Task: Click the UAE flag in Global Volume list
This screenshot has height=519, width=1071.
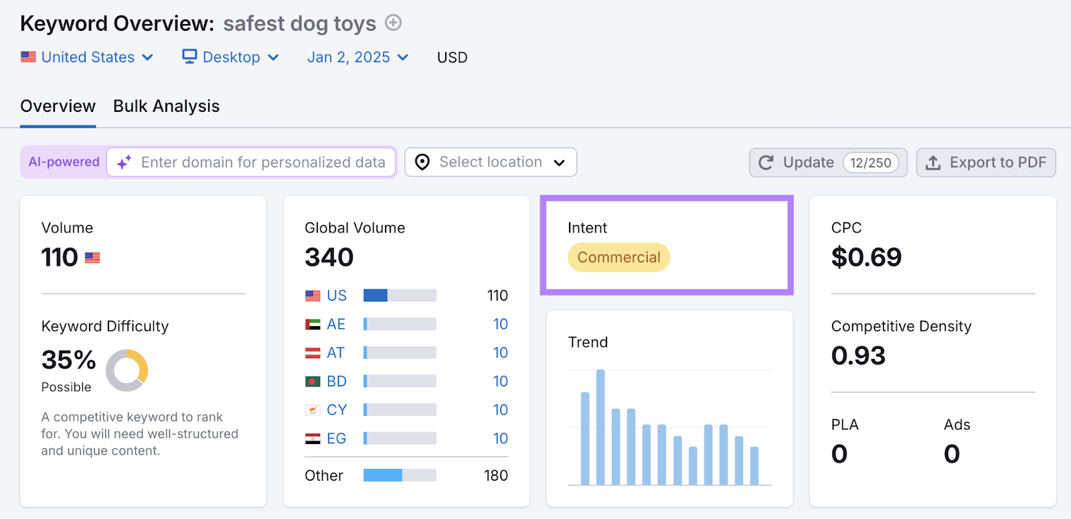Action: 313,323
